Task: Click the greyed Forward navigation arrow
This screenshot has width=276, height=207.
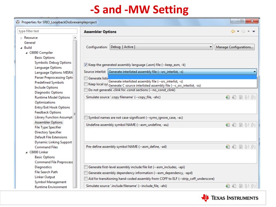Action: point(244,31)
